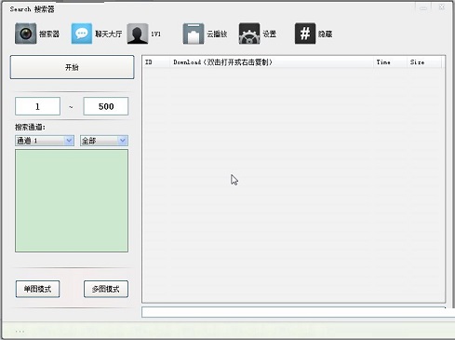Screen dimensions: 455x340
Task: Focus the range end field showing 500
Action: pyautogui.click(x=106, y=106)
